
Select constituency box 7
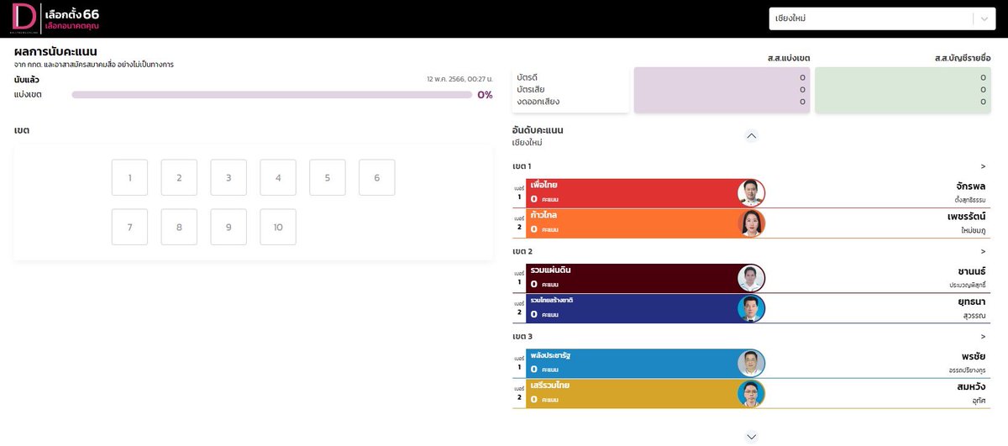coord(129,228)
